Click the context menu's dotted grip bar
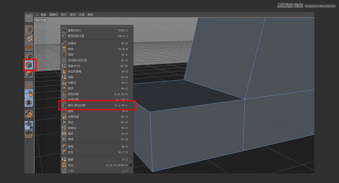The image size is (339, 183). [x=97, y=26]
